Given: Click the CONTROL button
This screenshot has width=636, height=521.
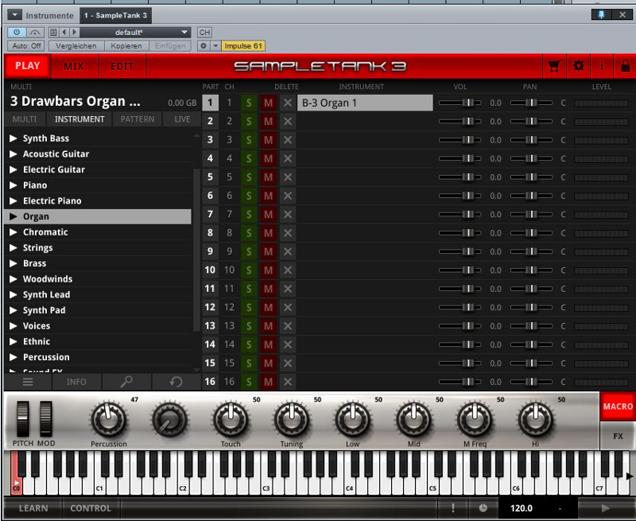Looking at the screenshot, I should pyautogui.click(x=91, y=508).
